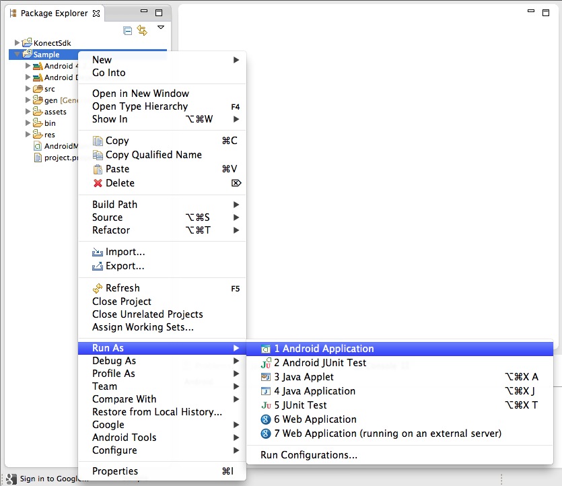The image size is (562, 486).
Task: Expand the src folder arrow
Action: pos(28,88)
